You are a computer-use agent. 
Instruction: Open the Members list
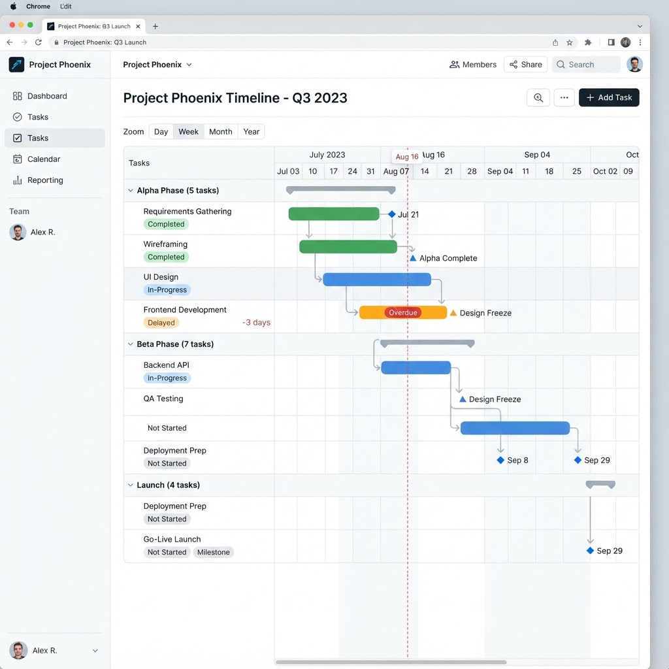473,65
